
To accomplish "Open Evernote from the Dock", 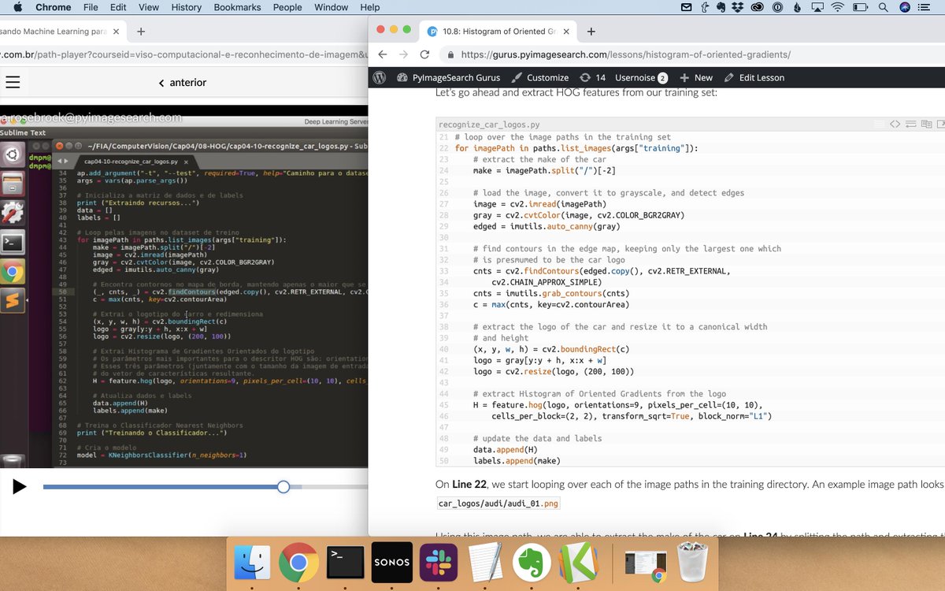I will [x=532, y=563].
